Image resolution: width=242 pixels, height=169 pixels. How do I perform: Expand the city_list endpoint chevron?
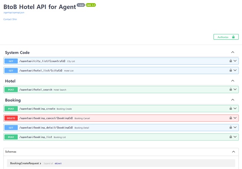tap(235, 61)
